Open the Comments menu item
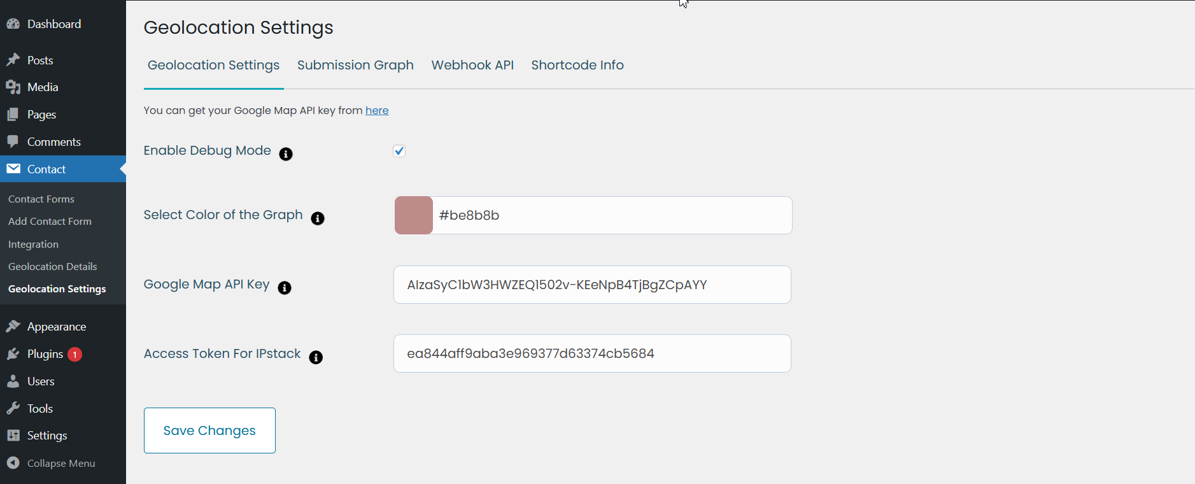1195x484 pixels. tap(63, 142)
